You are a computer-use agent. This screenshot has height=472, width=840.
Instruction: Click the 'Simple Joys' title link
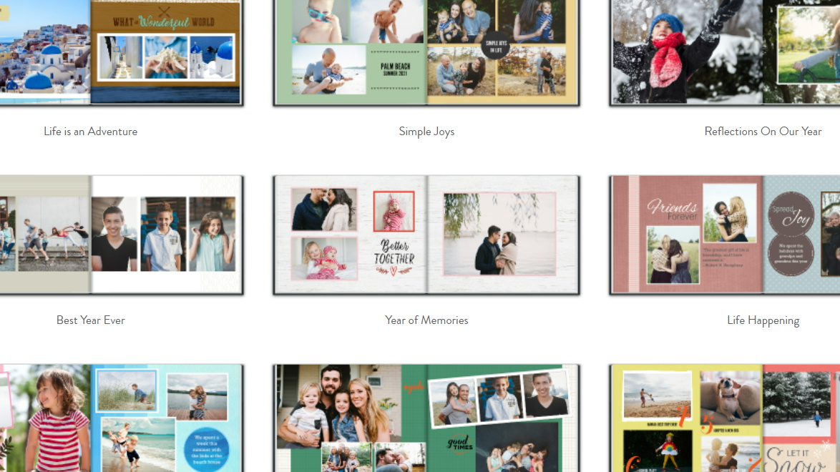pyautogui.click(x=426, y=132)
